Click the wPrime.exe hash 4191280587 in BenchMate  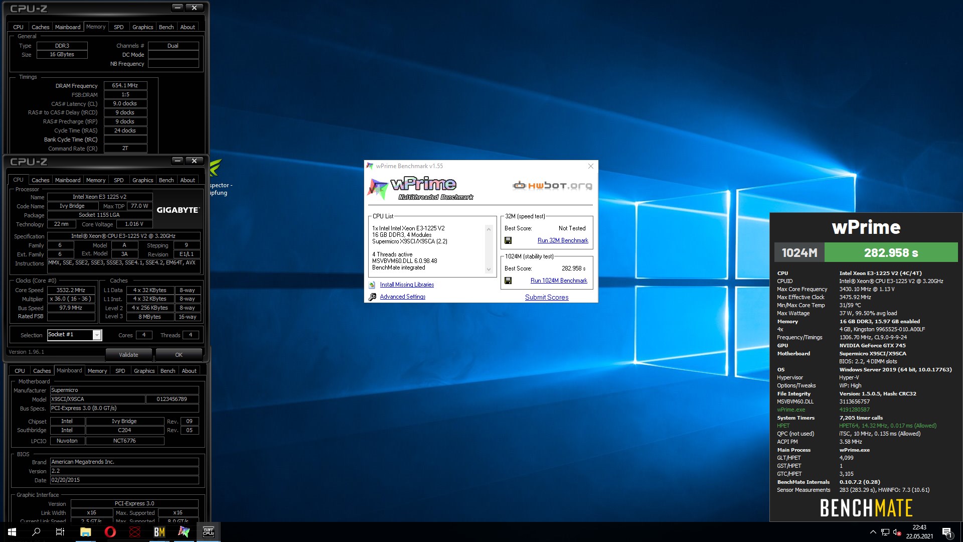(855, 410)
